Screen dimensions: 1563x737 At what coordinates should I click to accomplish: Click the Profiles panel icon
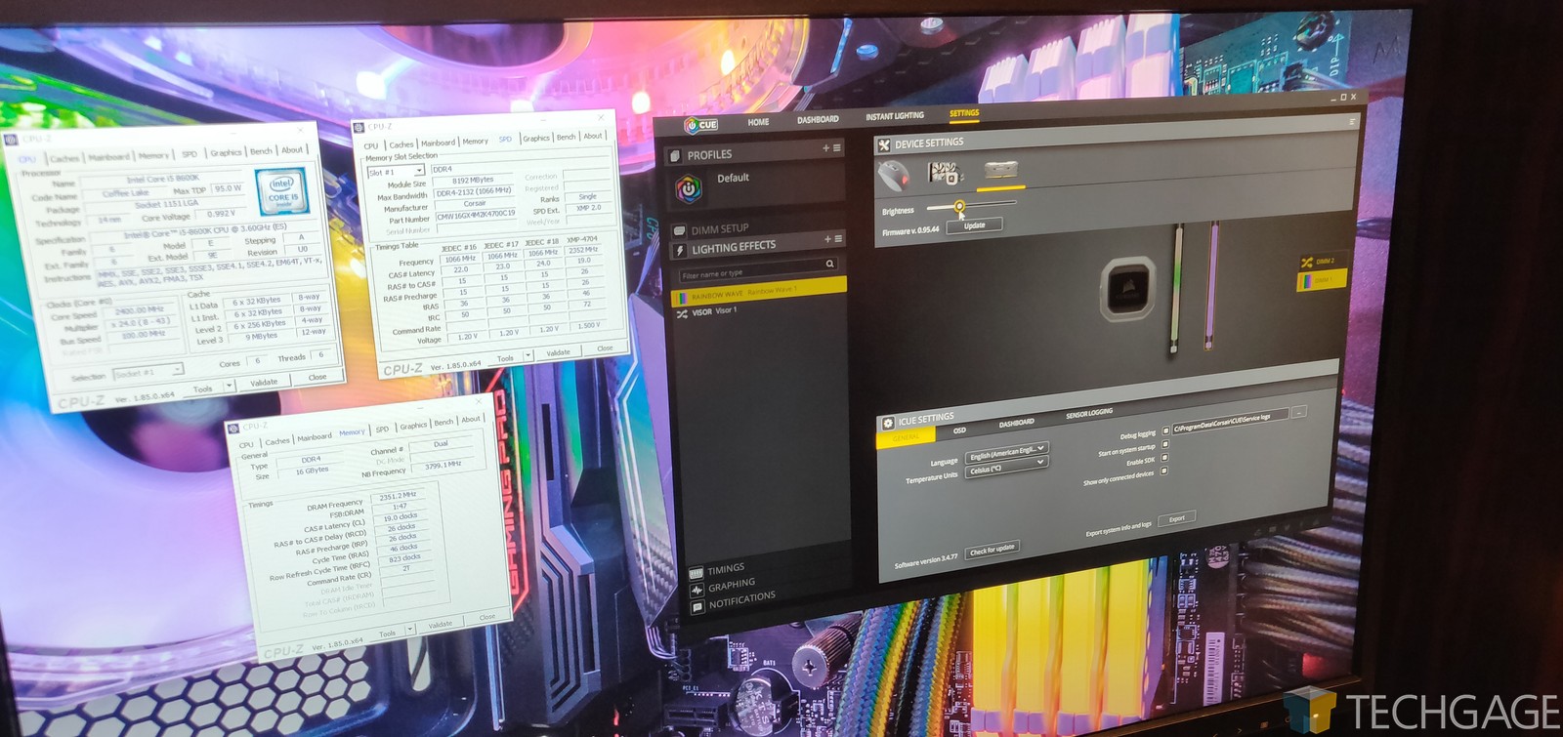pyautogui.click(x=674, y=155)
